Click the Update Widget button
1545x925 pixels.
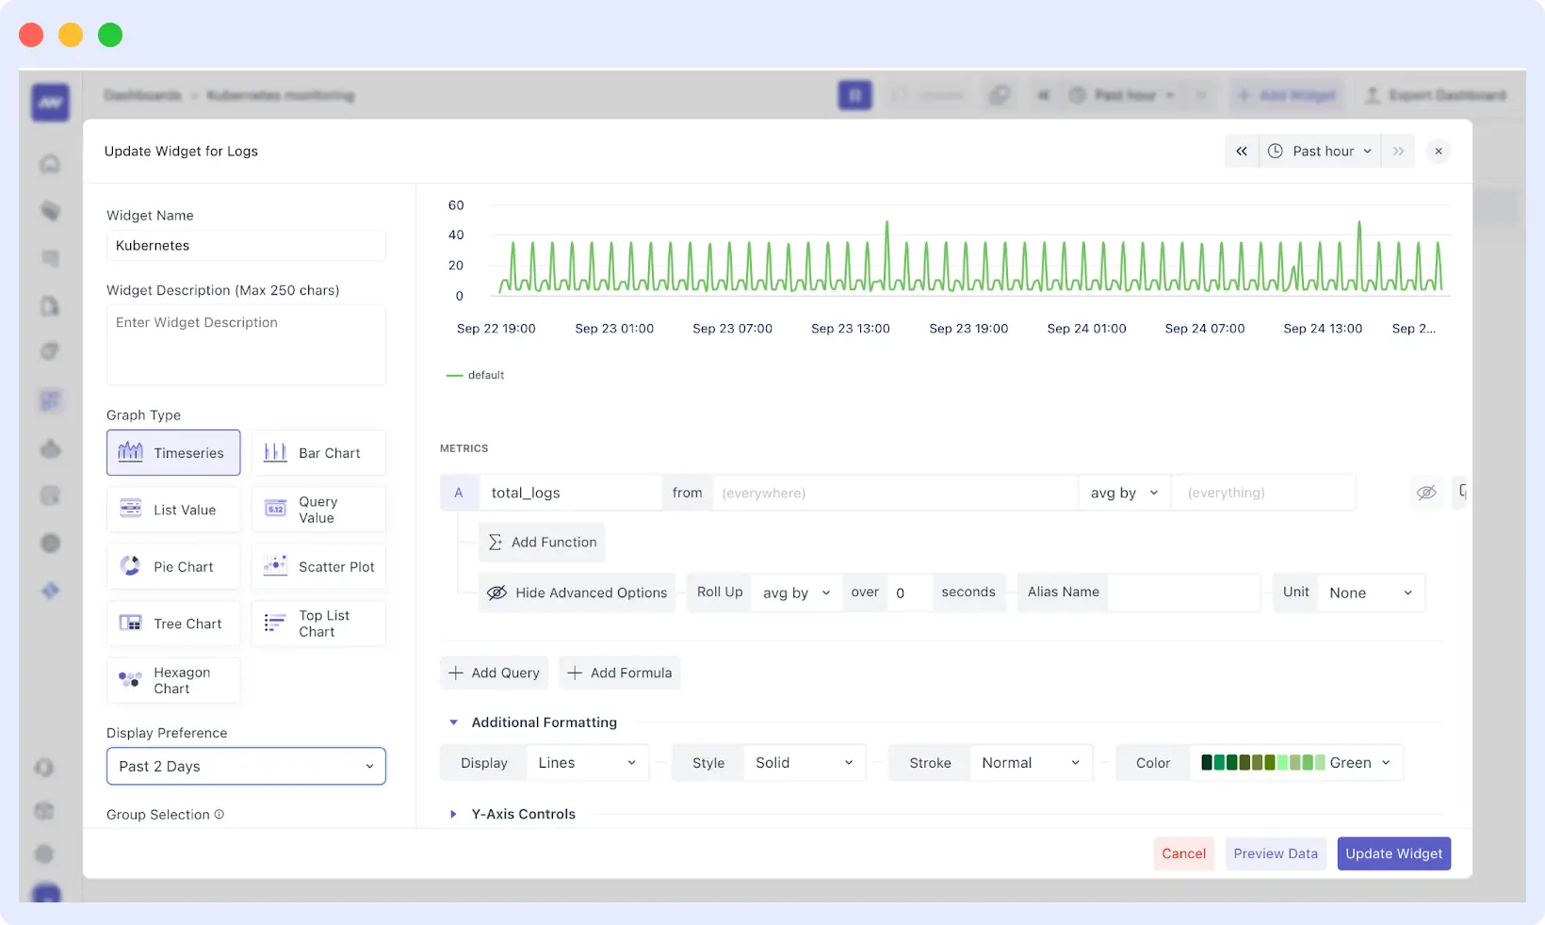tap(1394, 853)
